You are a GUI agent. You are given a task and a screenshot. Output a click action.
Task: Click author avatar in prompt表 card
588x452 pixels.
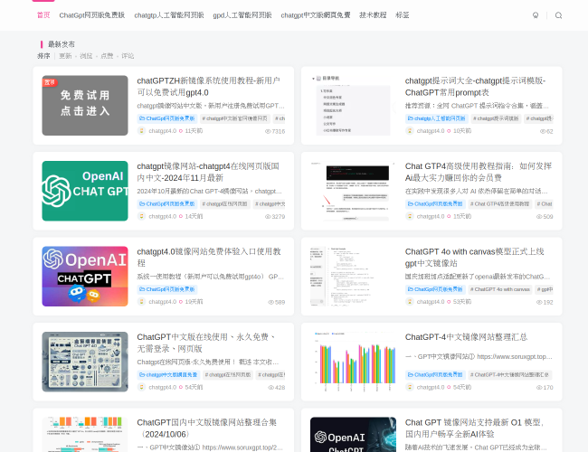click(x=410, y=131)
